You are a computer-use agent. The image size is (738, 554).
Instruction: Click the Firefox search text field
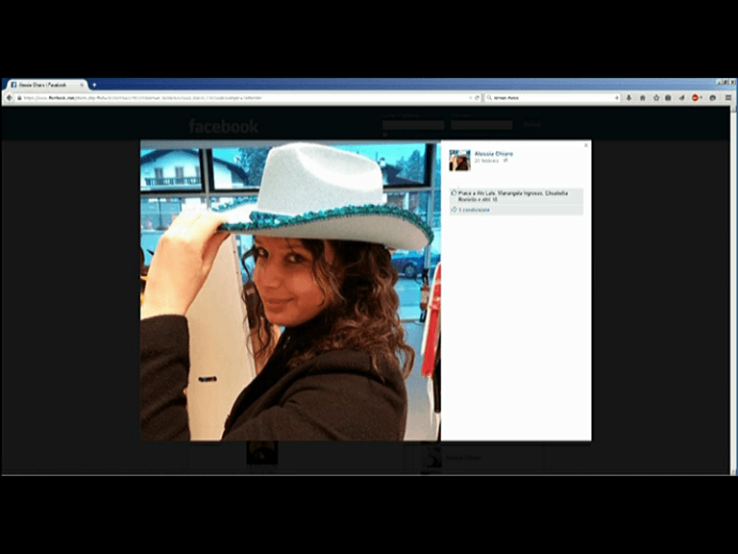(x=553, y=98)
